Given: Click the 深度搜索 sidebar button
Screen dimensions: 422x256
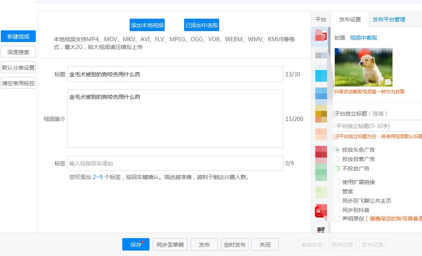Looking at the screenshot, I should pos(18,52).
